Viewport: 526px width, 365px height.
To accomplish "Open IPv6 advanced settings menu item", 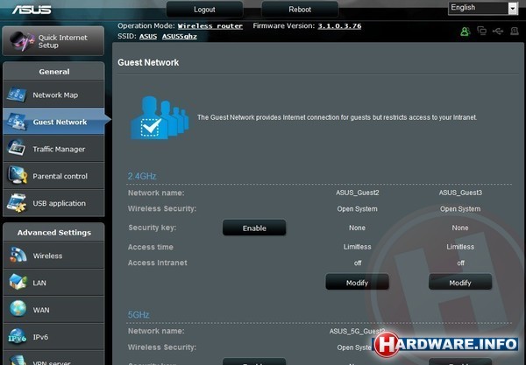I will click(53, 337).
